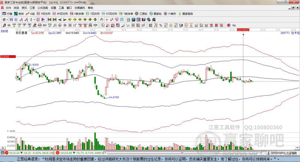The image size is (300, 162).
Task: Click the blue infinity symbol icon
Action: click(x=234, y=25)
